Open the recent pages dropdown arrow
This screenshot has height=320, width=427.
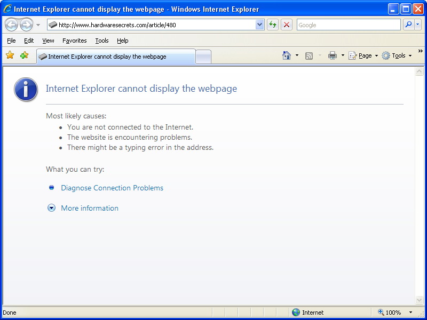click(38, 25)
